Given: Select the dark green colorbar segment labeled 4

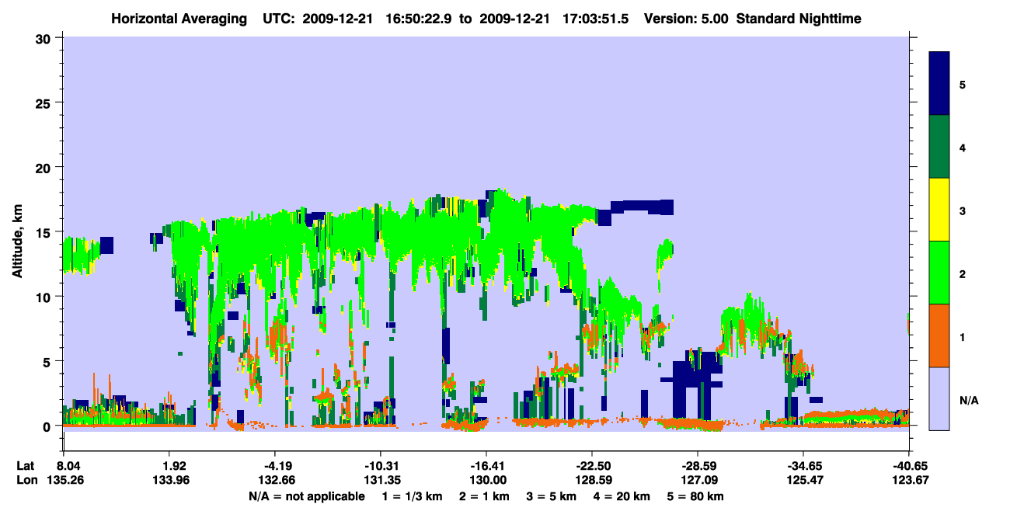Looking at the screenshot, I should 940,147.
